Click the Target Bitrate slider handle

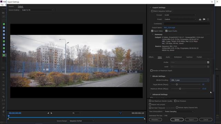click(x=176, y=84)
